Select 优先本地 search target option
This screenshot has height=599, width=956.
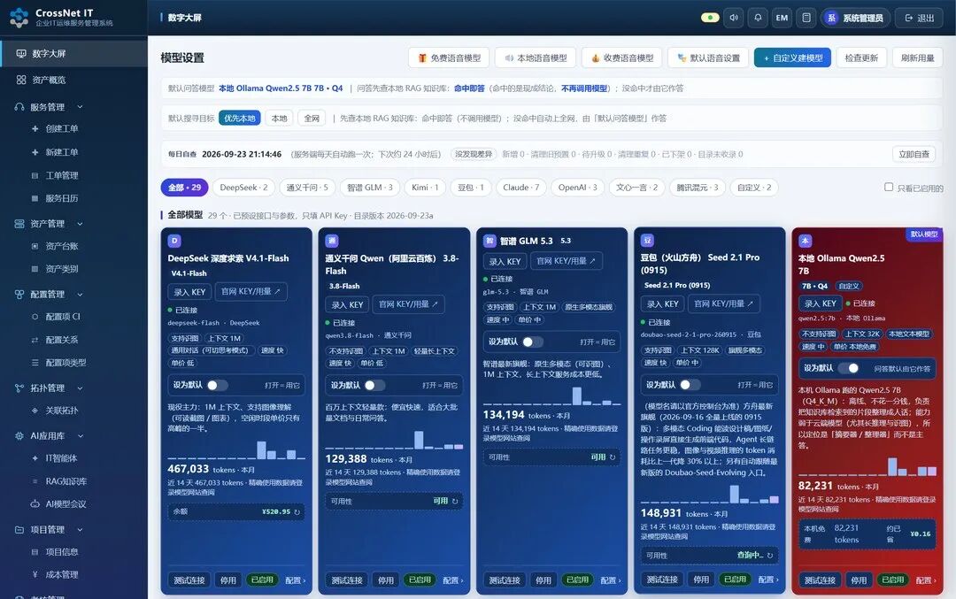click(x=240, y=119)
